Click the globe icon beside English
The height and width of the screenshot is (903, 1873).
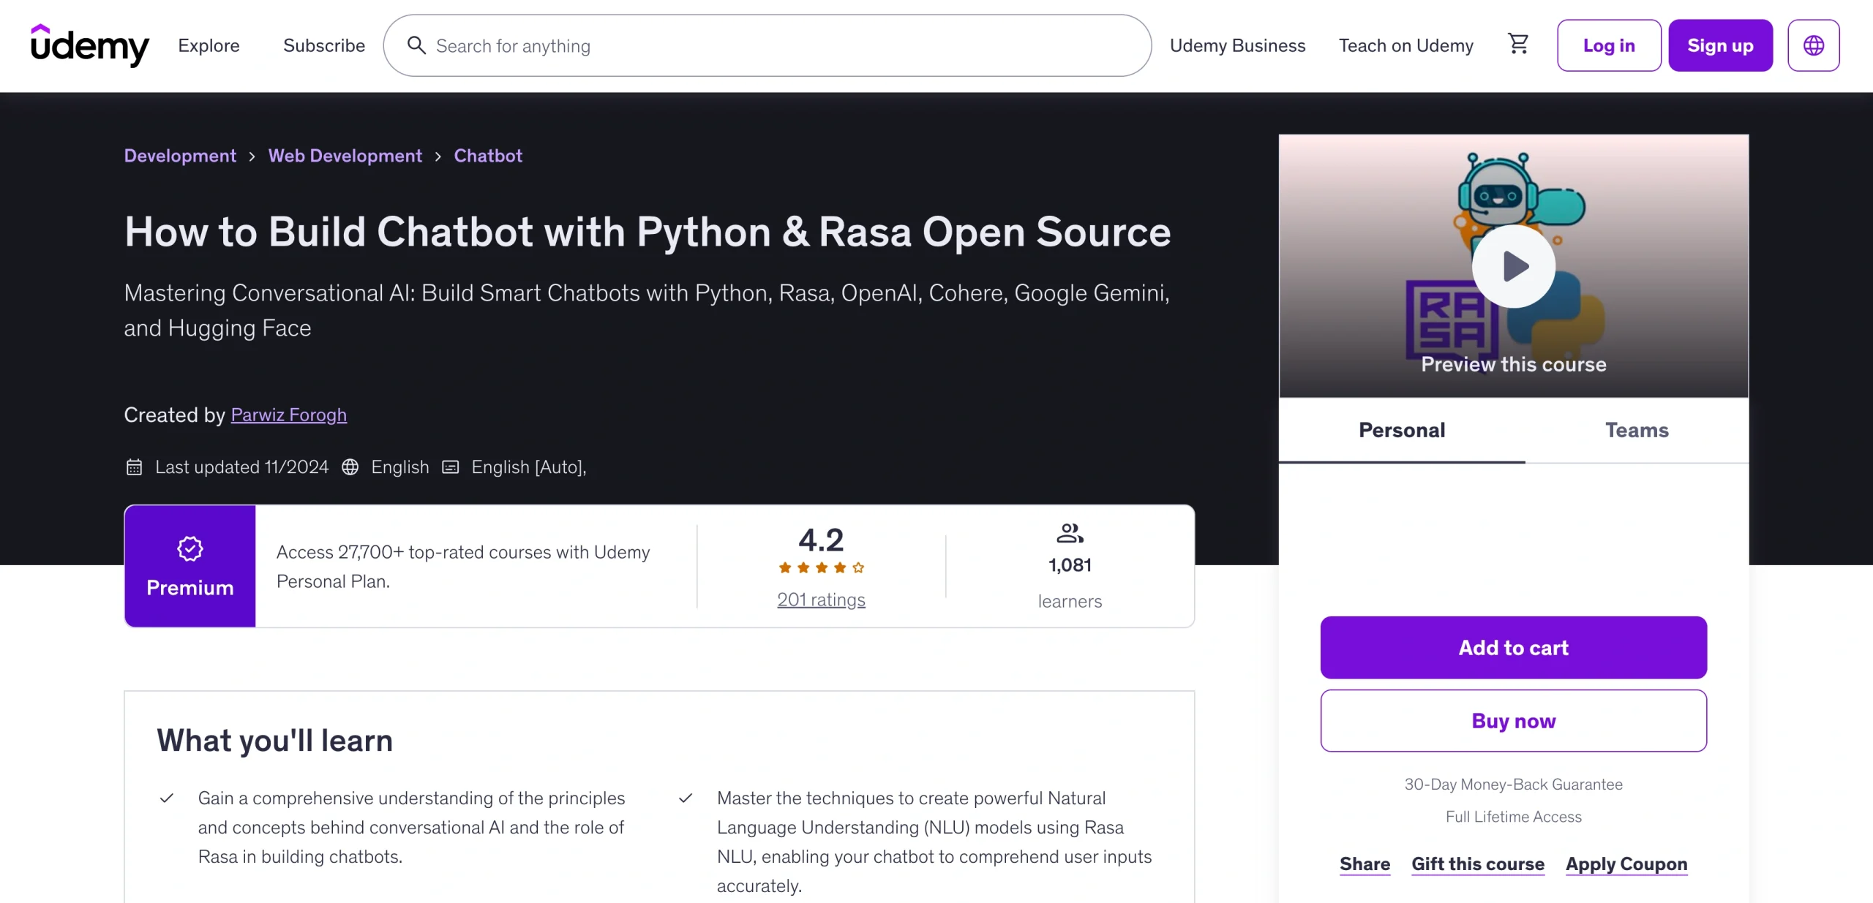coord(350,467)
